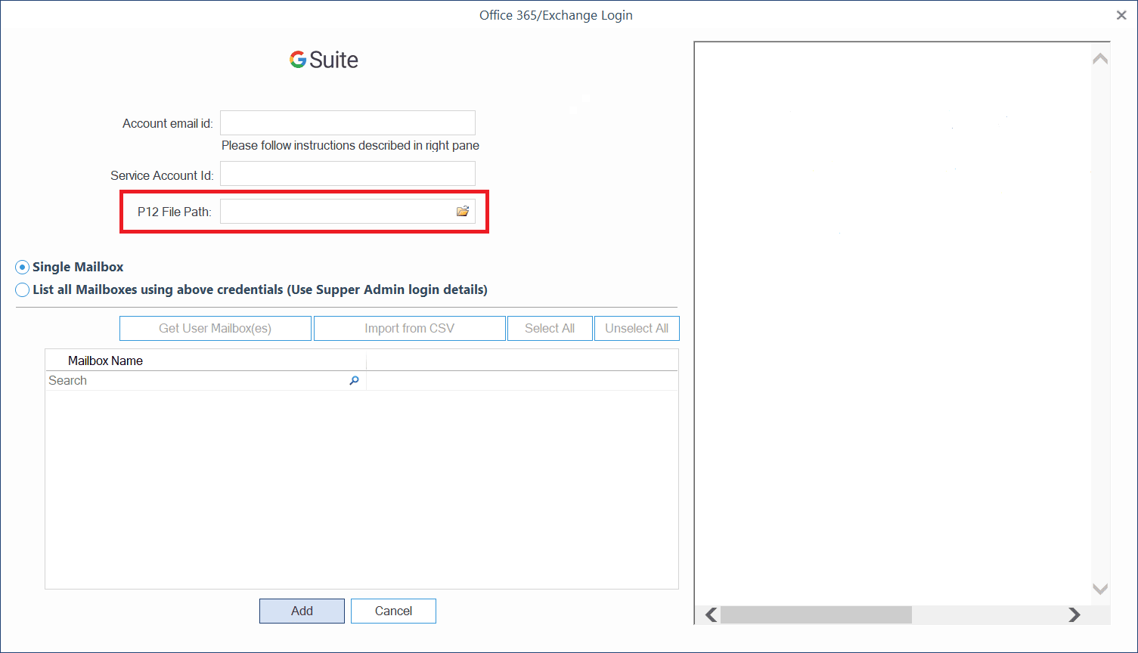Click the Account email id field
The height and width of the screenshot is (653, 1138).
348,123
